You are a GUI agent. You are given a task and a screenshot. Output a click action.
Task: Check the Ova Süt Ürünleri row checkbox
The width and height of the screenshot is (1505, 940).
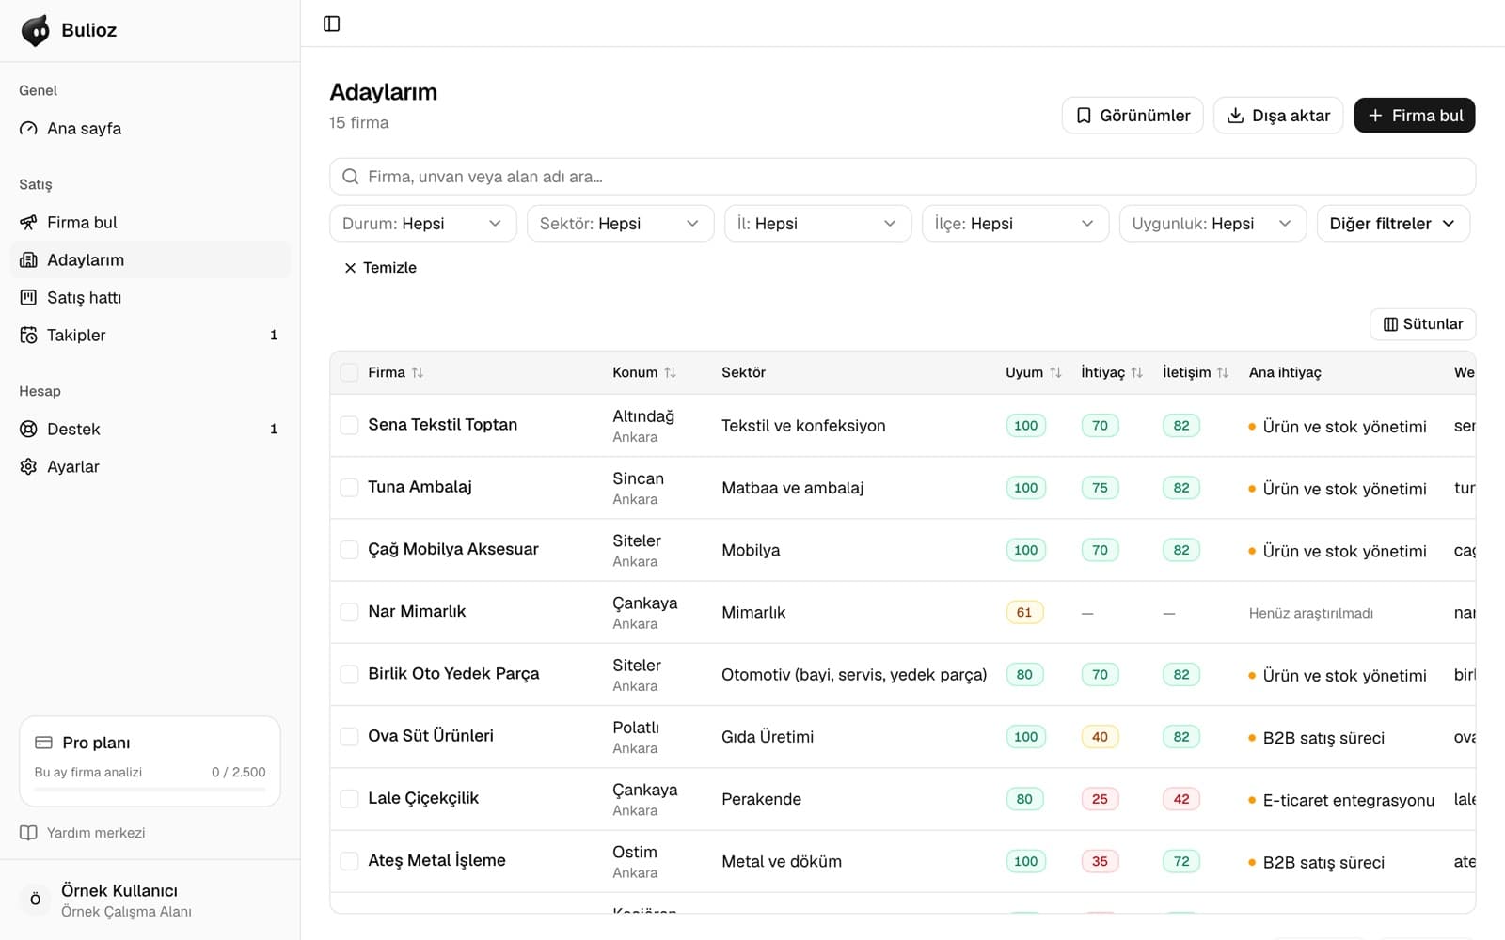point(349,737)
